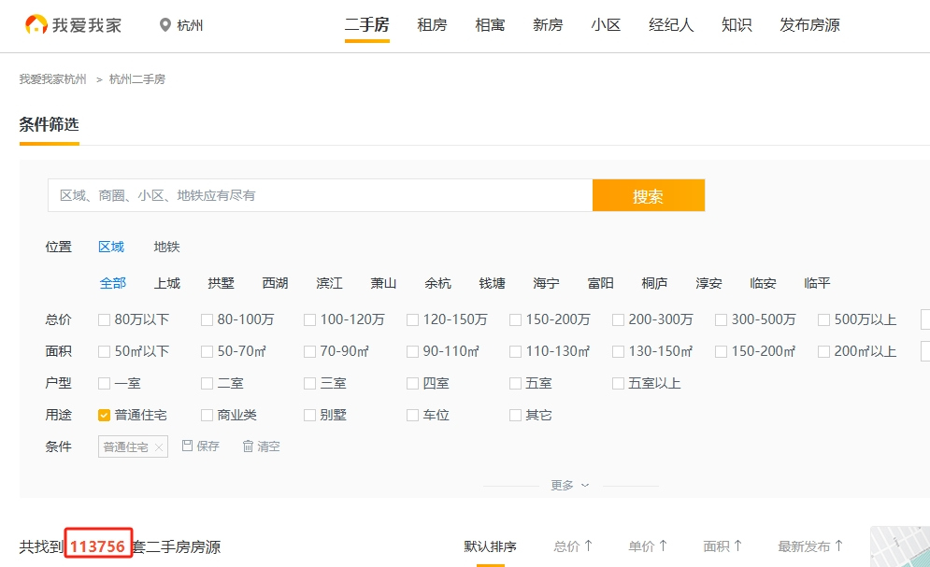Check the 100-120万 price box
Image resolution: width=930 pixels, height=567 pixels.
309,320
